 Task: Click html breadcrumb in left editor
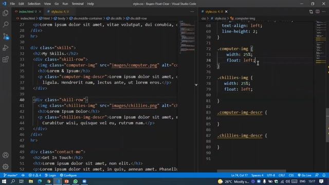click(46, 18)
